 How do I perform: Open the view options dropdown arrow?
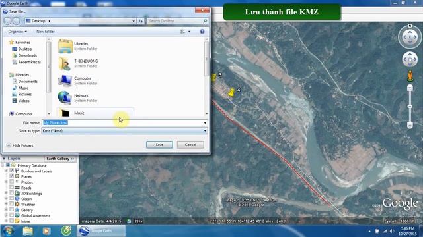coord(190,32)
